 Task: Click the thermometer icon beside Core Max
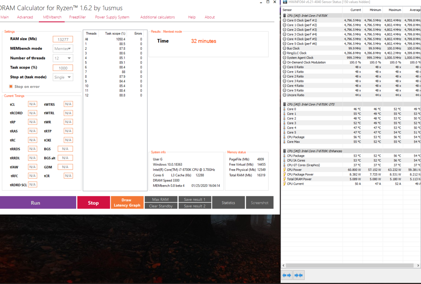285,142
